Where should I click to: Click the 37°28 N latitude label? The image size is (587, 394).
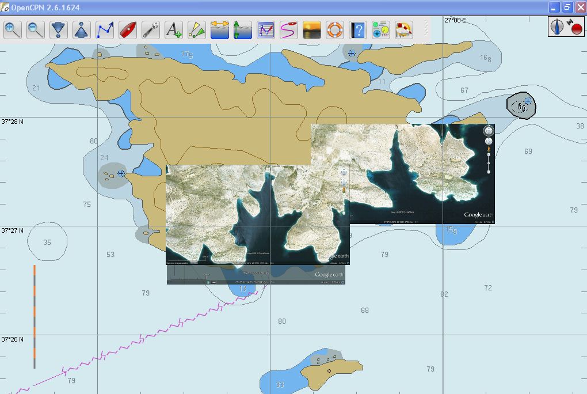12,122
